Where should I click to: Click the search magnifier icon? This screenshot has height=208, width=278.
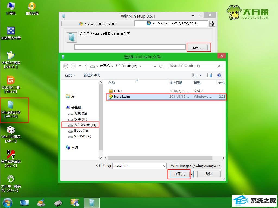click(x=218, y=66)
